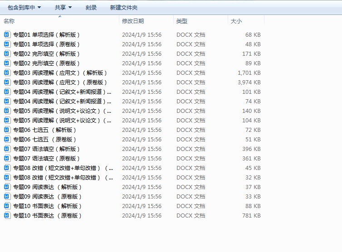Click the file name 专题02 完形填空（原卷版）

tap(46, 63)
